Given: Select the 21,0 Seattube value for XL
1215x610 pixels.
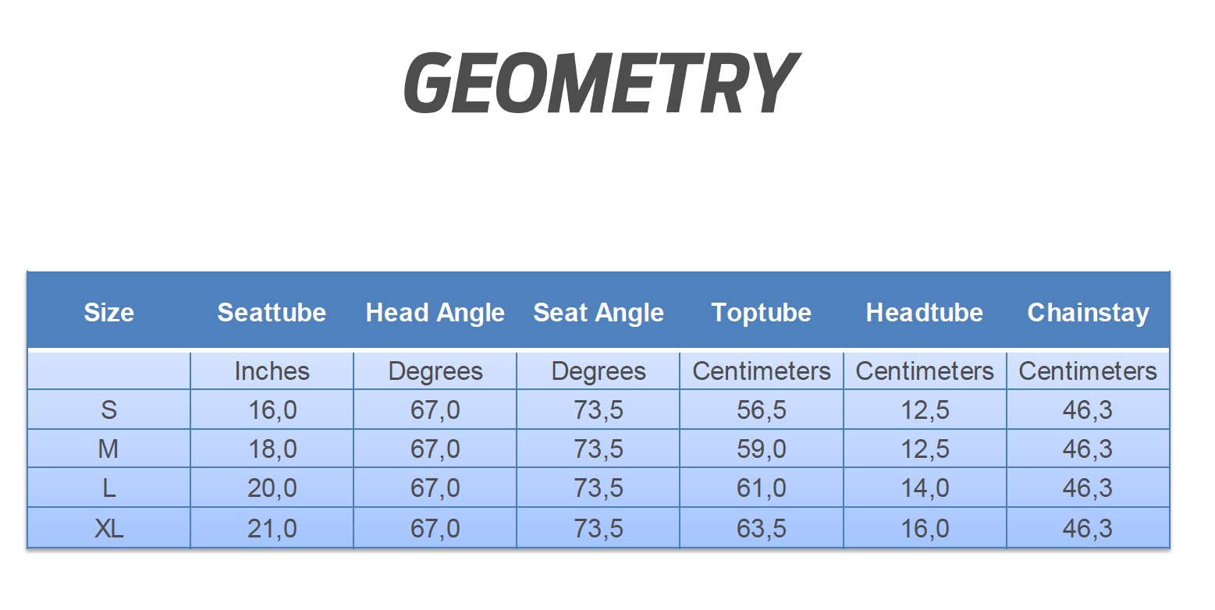Looking at the screenshot, I should coord(272,529).
